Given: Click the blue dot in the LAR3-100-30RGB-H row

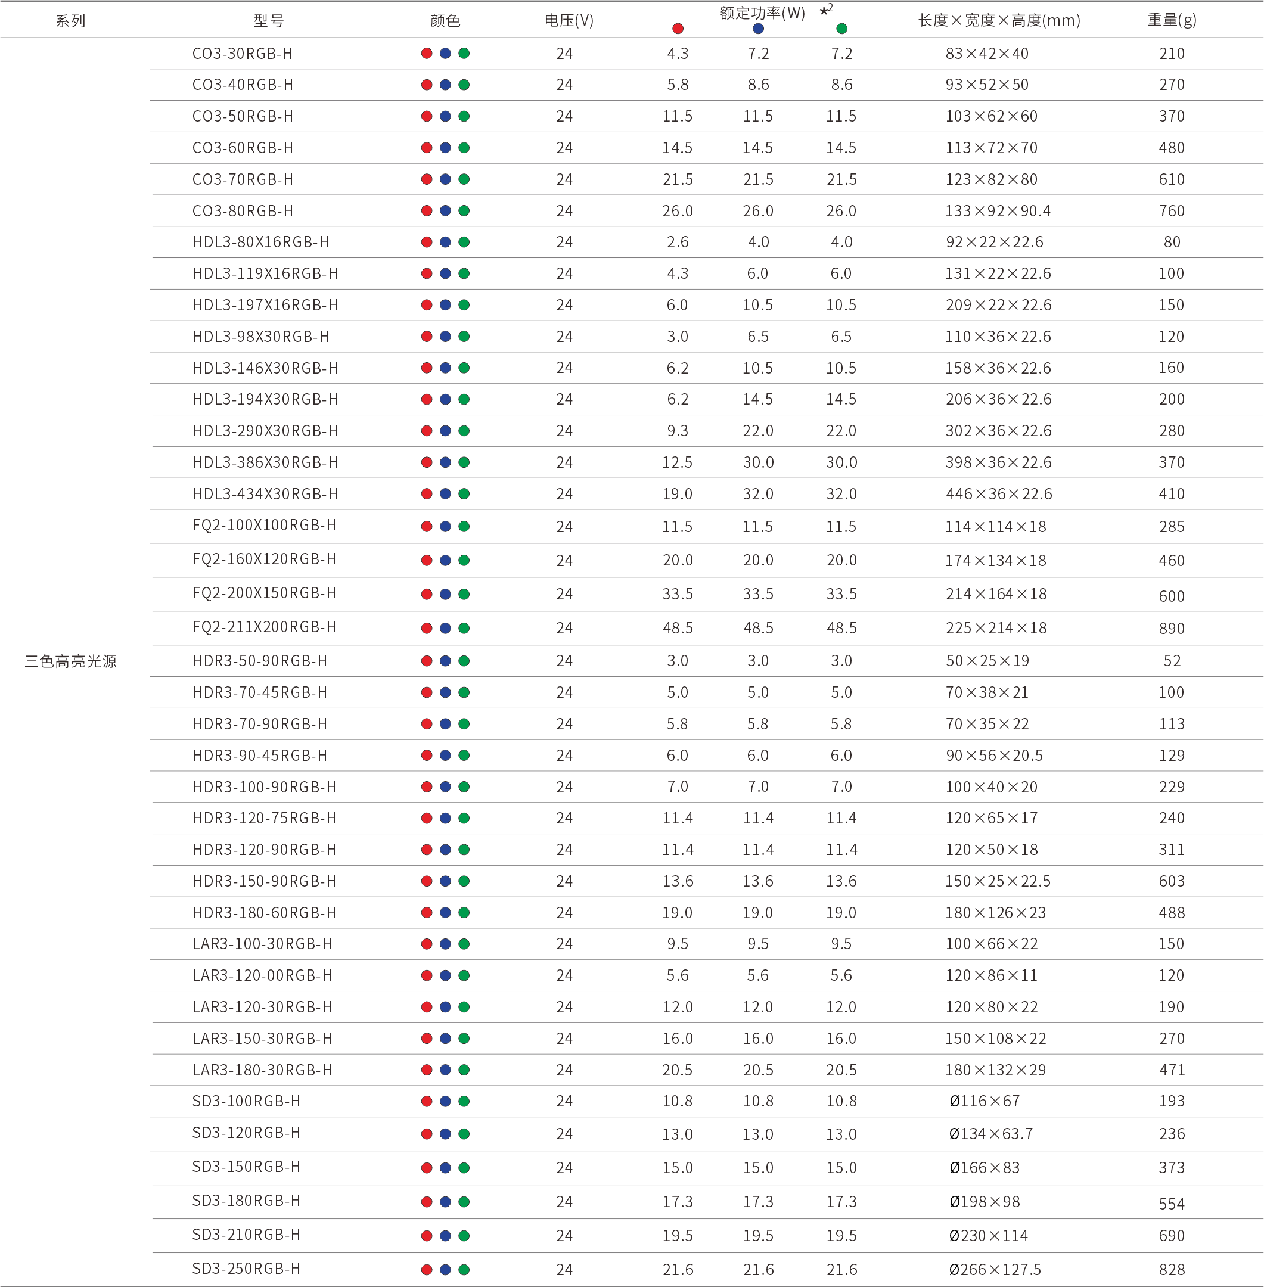Looking at the screenshot, I should [445, 944].
